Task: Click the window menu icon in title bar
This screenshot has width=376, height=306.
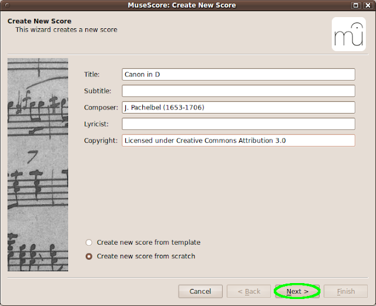Action: click(x=7, y=5)
